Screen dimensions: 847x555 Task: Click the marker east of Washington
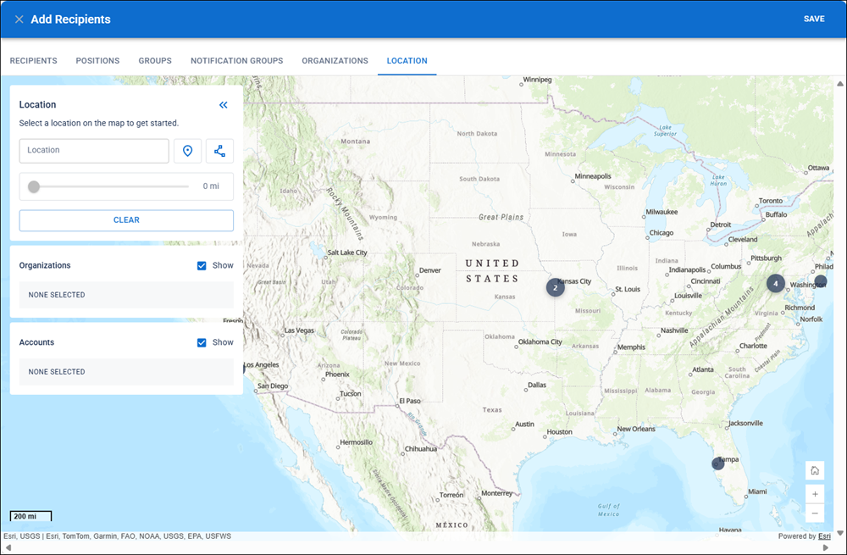[x=820, y=281]
